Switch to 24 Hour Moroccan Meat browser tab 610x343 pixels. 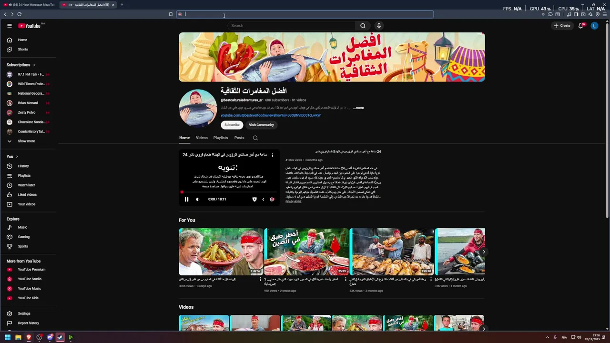(x=29, y=5)
